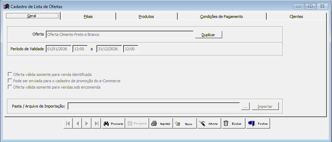Image resolution: width=332 pixels, height=142 pixels.
Task: Browse for import folder with ellipsis button
Action: (246, 106)
